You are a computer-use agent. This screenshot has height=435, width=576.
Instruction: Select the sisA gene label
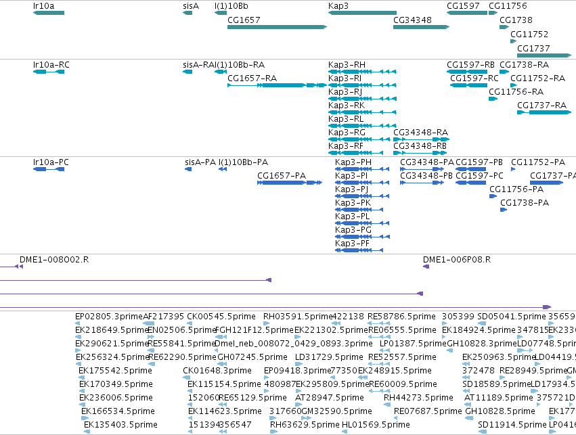click(191, 6)
